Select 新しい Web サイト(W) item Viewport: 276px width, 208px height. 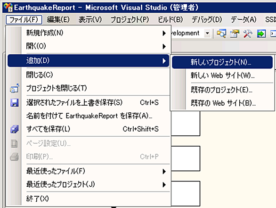pyautogui.click(x=222, y=75)
